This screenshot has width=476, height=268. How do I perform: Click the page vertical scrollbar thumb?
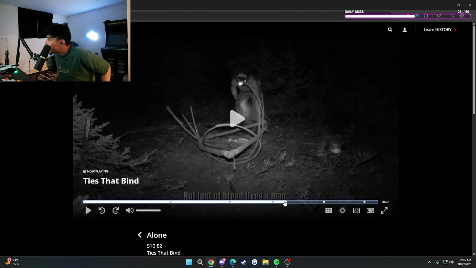coord(474,70)
